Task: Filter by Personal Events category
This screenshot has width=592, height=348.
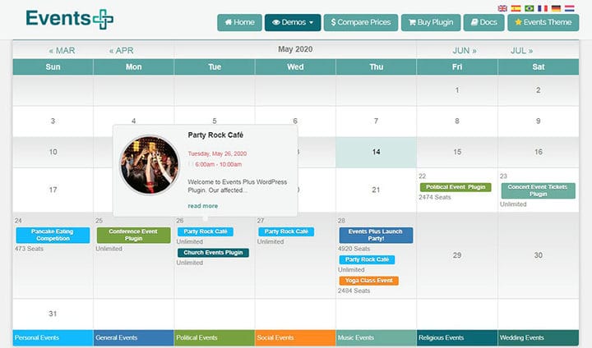Action: (x=53, y=338)
